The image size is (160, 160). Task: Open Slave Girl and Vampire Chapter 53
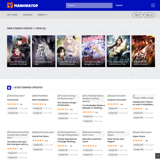[x=13, y=158]
